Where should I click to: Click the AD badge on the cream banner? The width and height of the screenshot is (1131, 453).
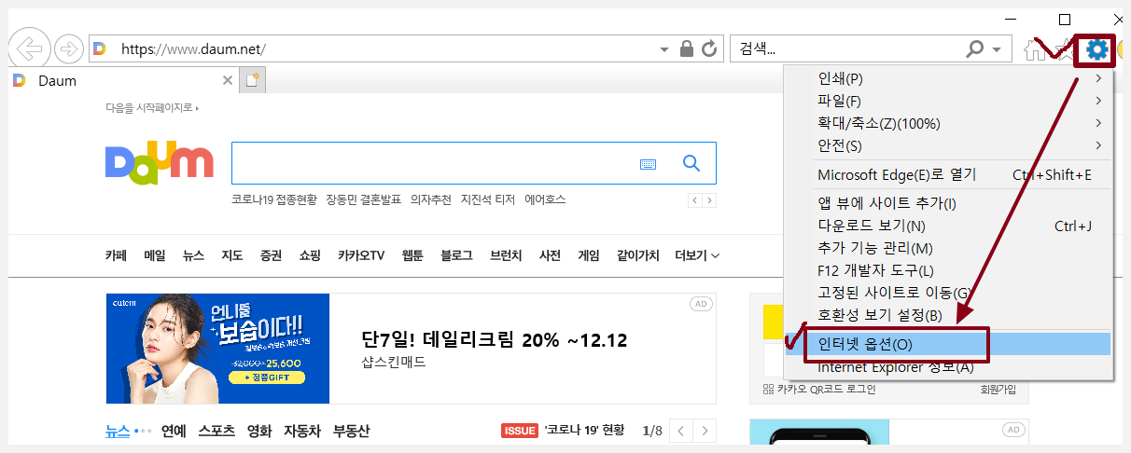(701, 304)
